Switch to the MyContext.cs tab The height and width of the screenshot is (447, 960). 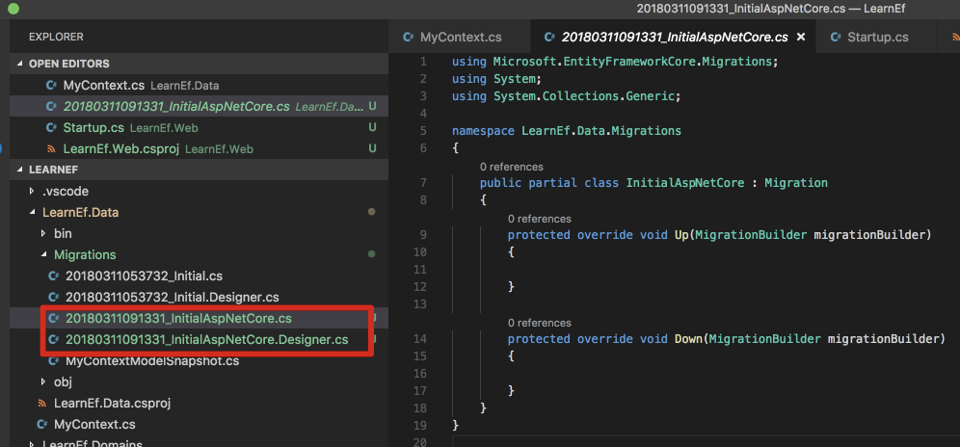click(x=460, y=38)
